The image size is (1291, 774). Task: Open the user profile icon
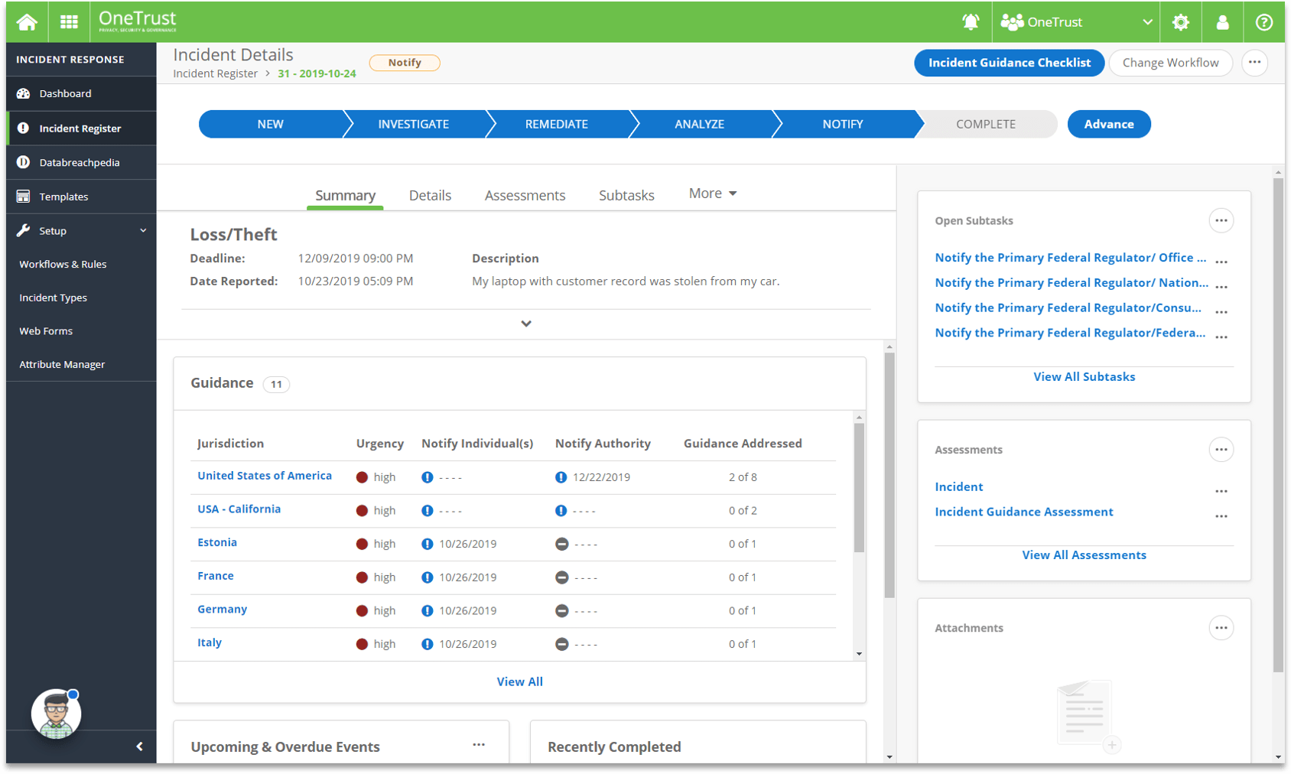[1222, 22]
